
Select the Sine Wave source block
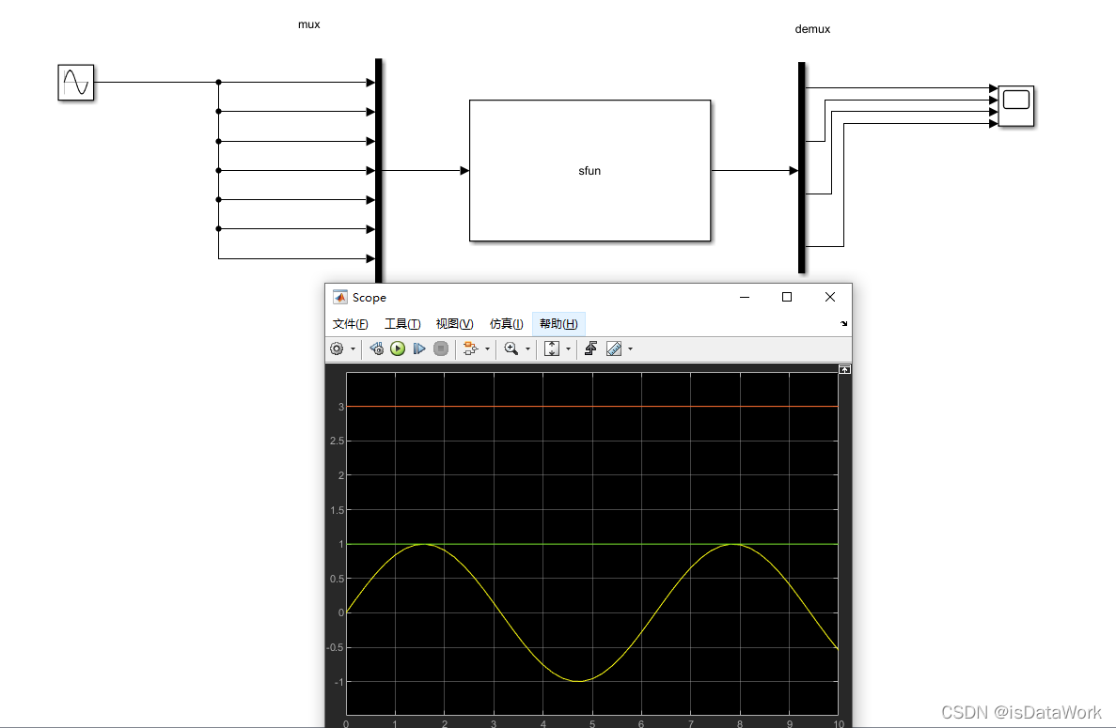76,83
